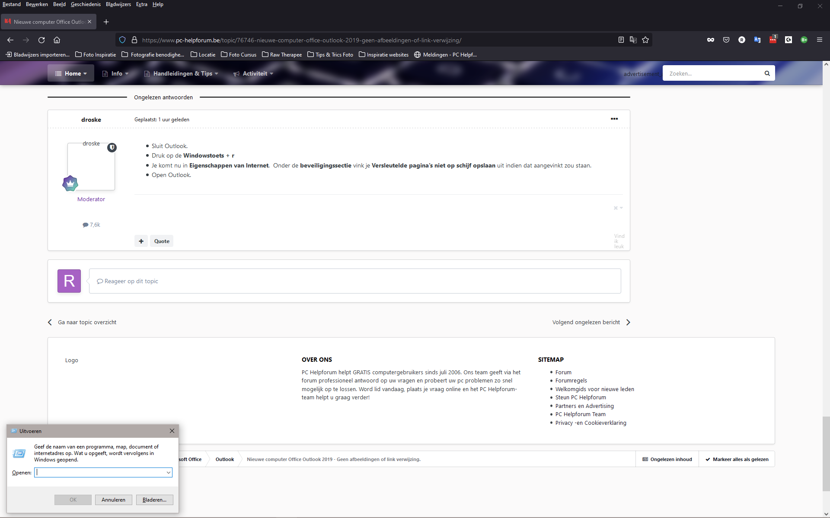Viewport: 830px width, 518px height.
Task: Click the plus multiquote button
Action: 141,241
